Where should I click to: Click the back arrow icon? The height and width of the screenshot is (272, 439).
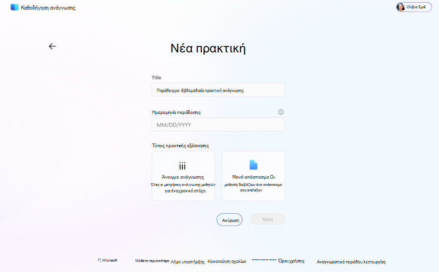click(x=52, y=46)
